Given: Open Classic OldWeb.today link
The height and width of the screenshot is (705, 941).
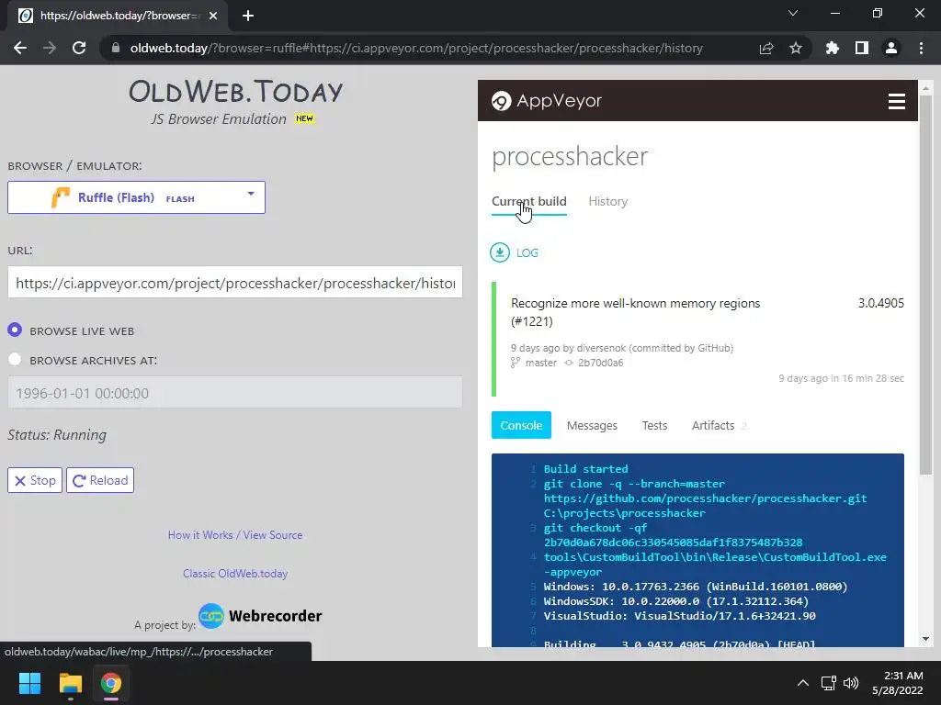Looking at the screenshot, I should tap(235, 573).
